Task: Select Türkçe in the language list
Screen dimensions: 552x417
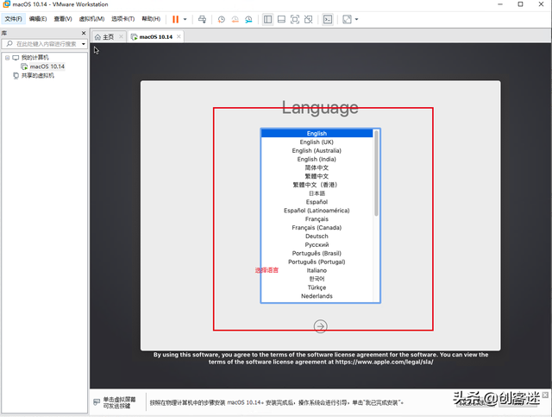Action: pos(317,287)
